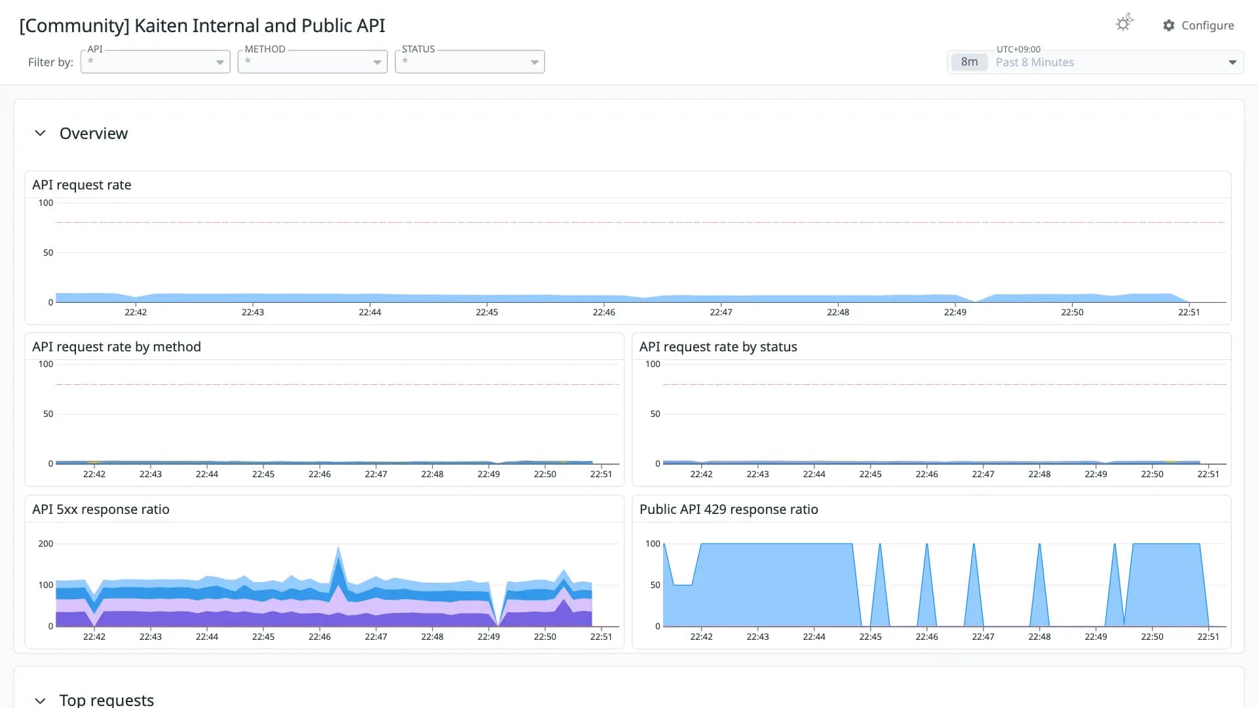Open the API filter dropdown
This screenshot has width=1258, height=708.
(x=155, y=62)
